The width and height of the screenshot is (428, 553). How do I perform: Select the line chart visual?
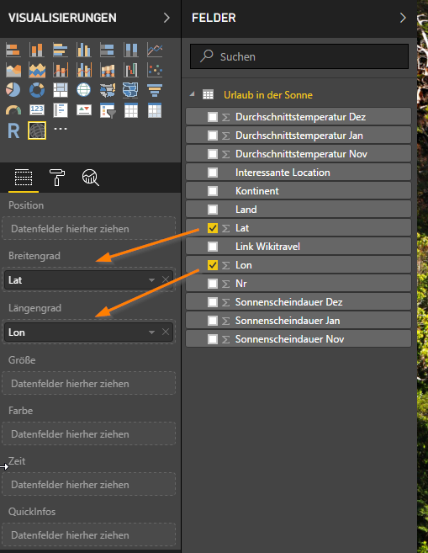tap(155, 50)
